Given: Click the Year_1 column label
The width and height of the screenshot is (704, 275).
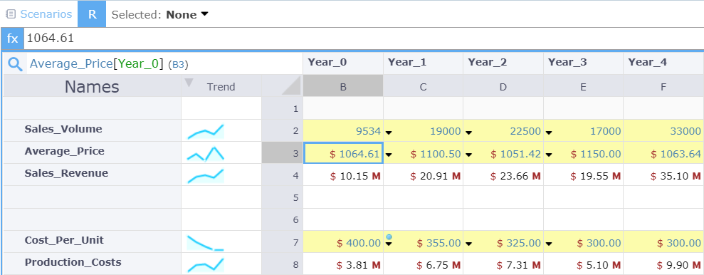Looking at the screenshot, I should coord(406,63).
